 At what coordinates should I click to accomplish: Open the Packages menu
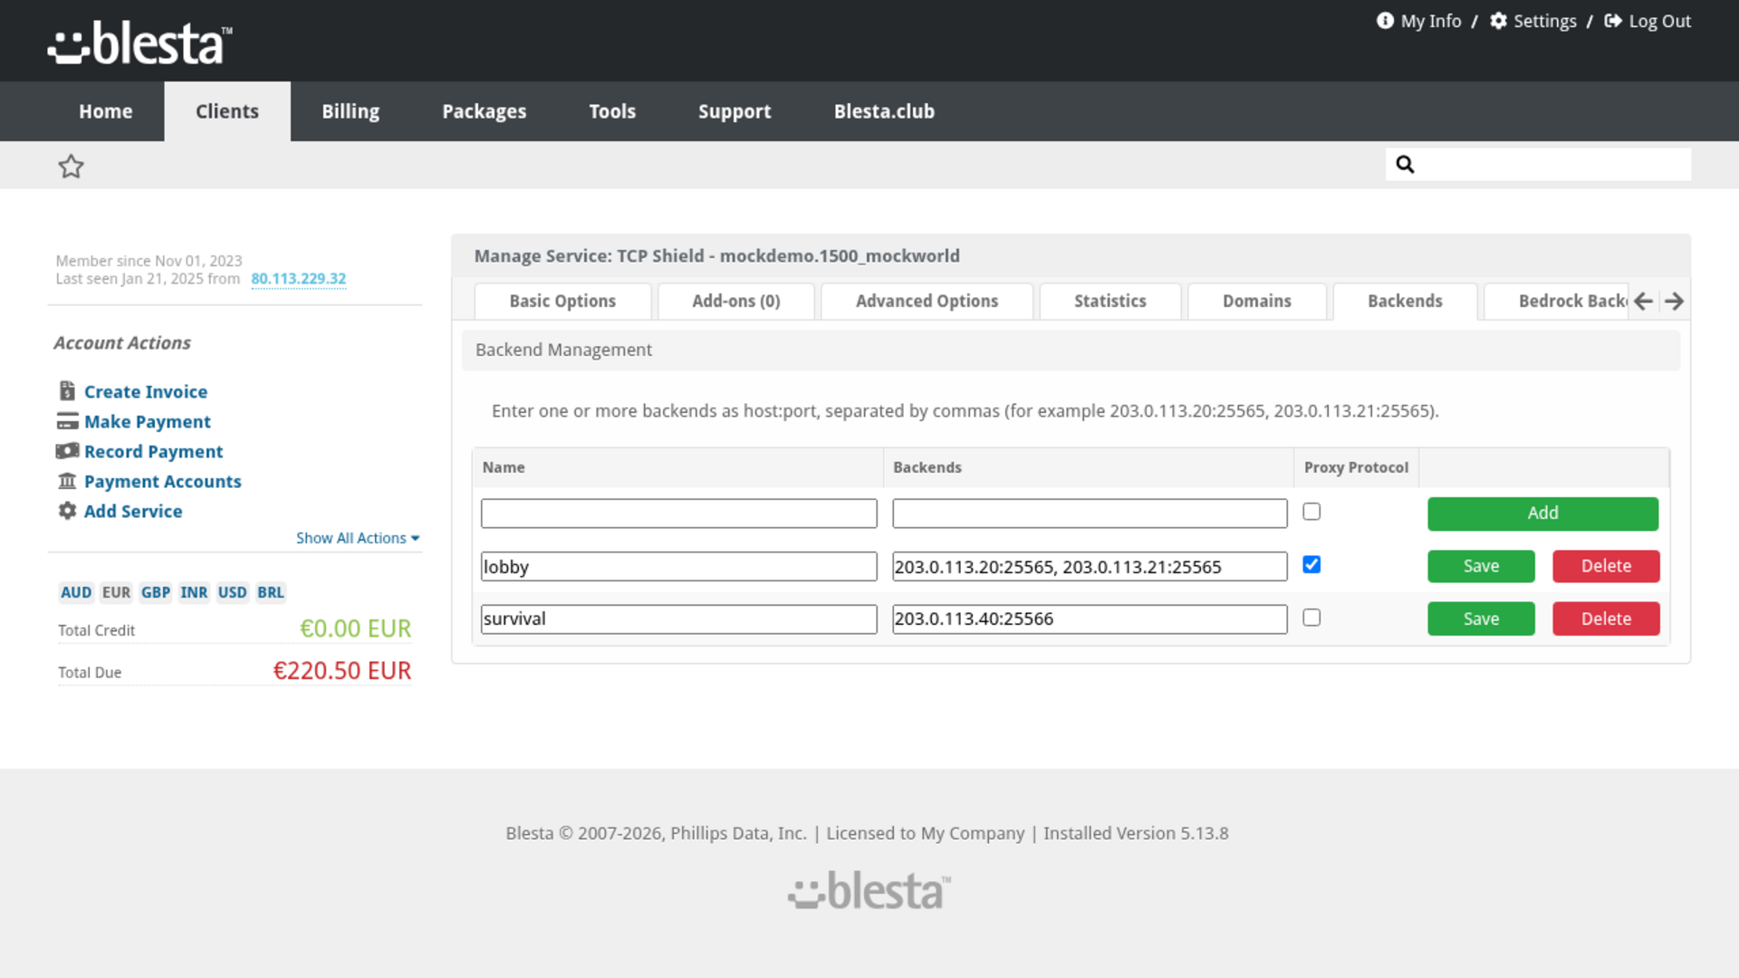click(x=484, y=111)
